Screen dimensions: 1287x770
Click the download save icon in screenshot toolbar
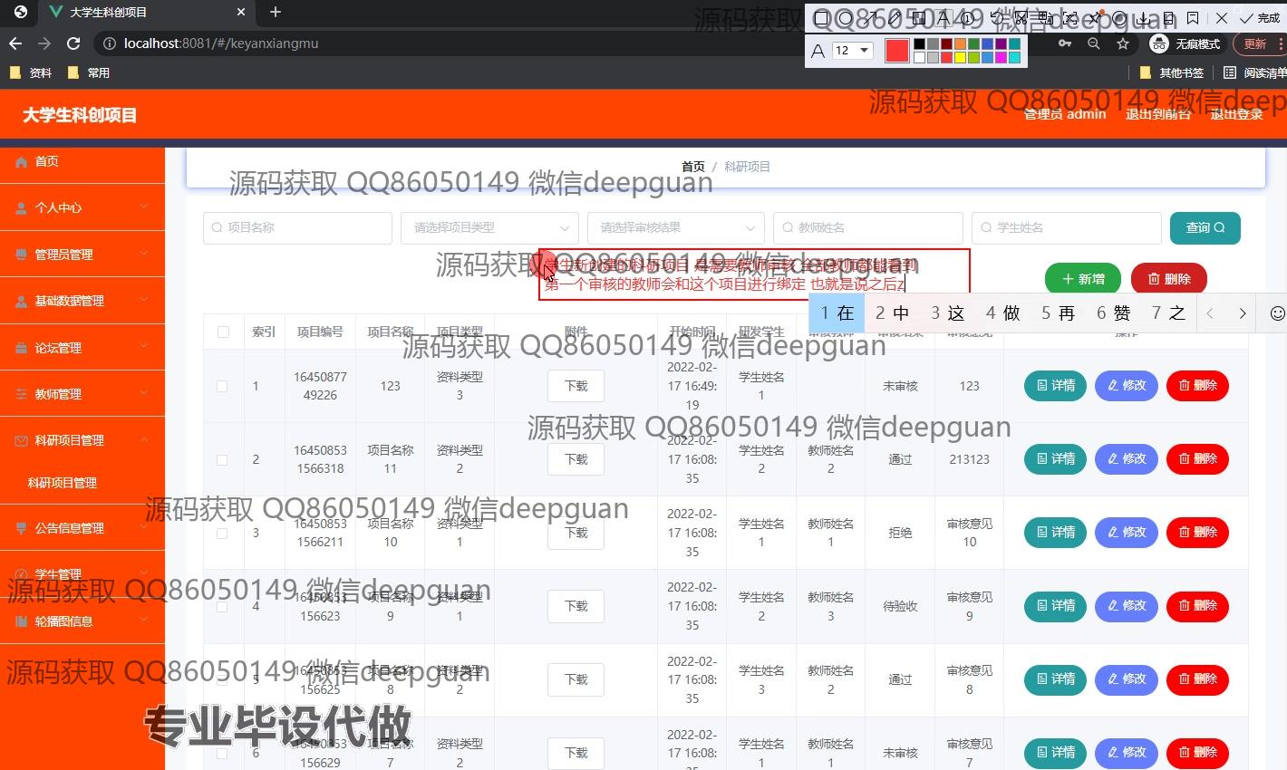[x=1144, y=18]
